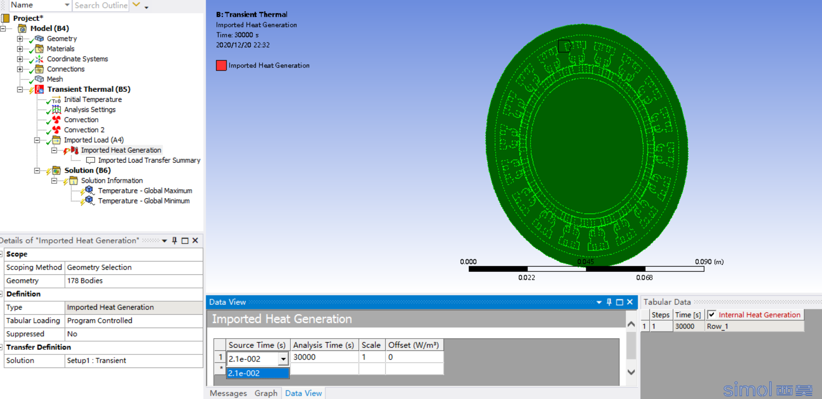This screenshot has height=399, width=822.
Task: Click the Solution Information icon
Action: click(73, 180)
